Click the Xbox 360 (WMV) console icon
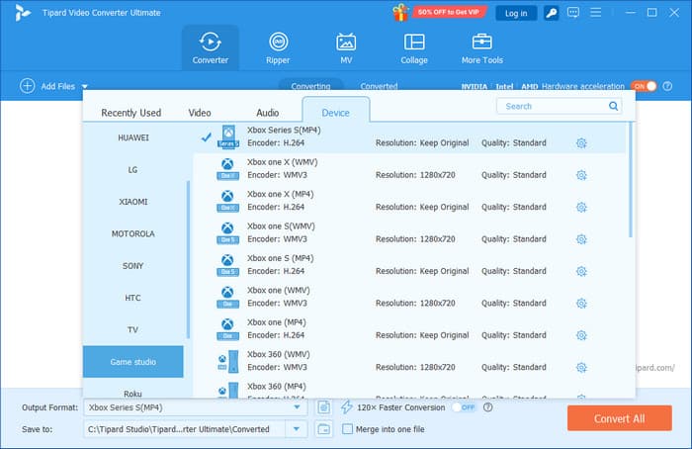 point(227,361)
